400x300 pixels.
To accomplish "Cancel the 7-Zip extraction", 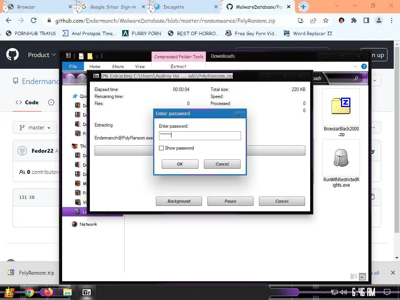I will pos(282,201).
